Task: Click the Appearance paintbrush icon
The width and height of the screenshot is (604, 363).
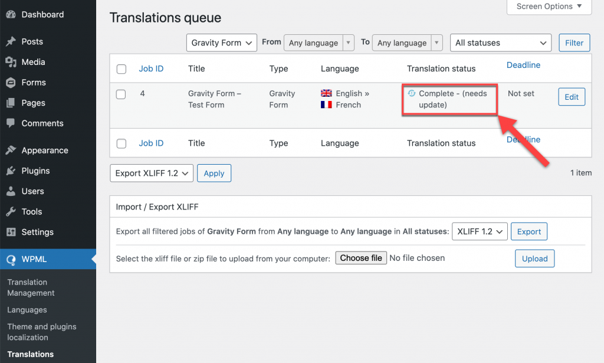Action: point(11,151)
